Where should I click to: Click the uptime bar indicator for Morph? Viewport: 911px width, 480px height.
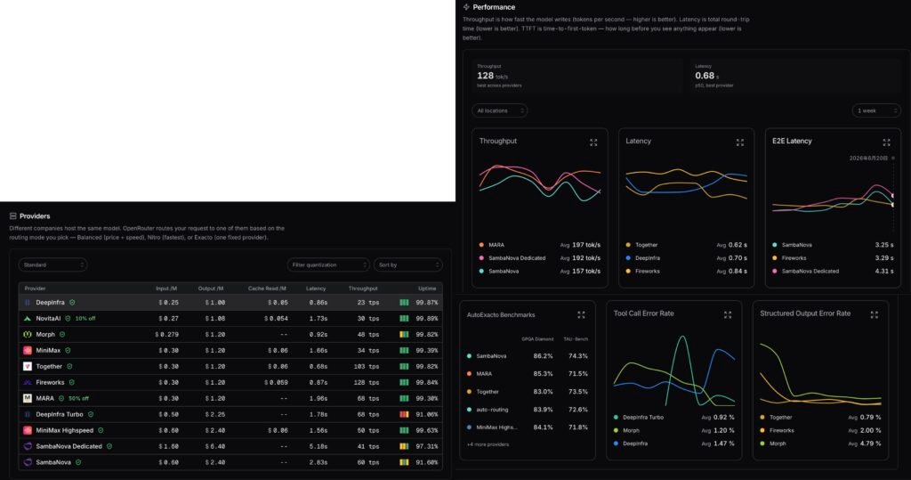point(405,335)
